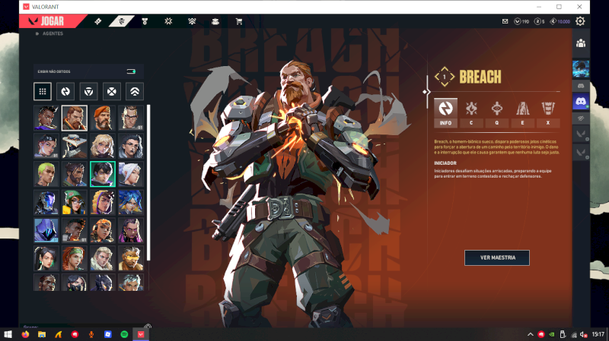Click the Radianite Points 5 balance

click(x=540, y=21)
